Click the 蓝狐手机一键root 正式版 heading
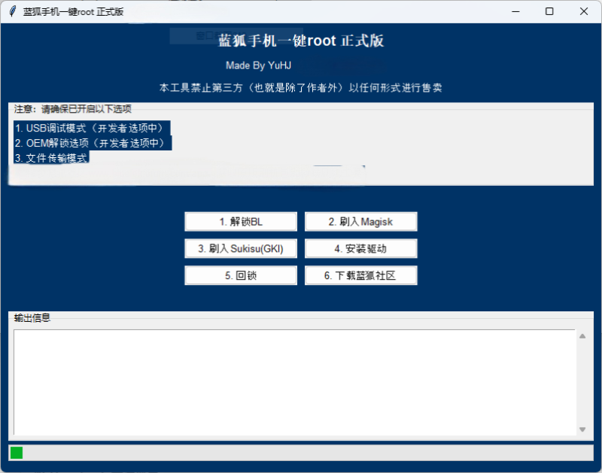602x473 pixels. 301,41
